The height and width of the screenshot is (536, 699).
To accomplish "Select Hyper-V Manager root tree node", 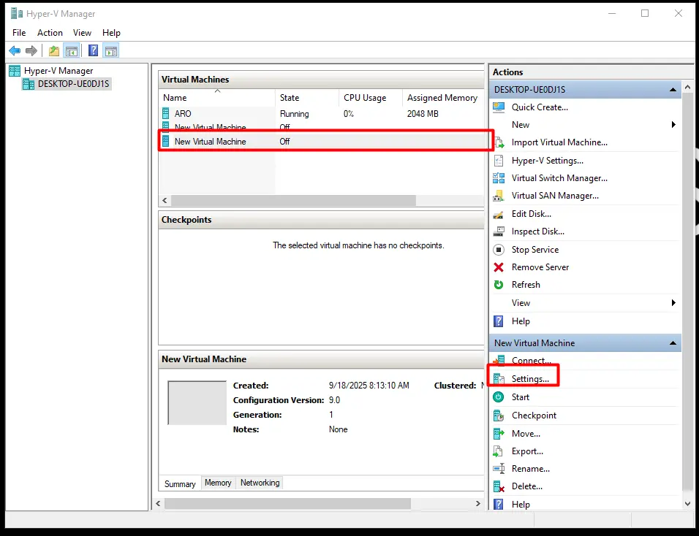I will [58, 71].
